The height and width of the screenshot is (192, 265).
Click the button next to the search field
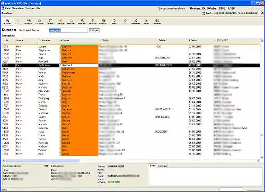coord(94,30)
